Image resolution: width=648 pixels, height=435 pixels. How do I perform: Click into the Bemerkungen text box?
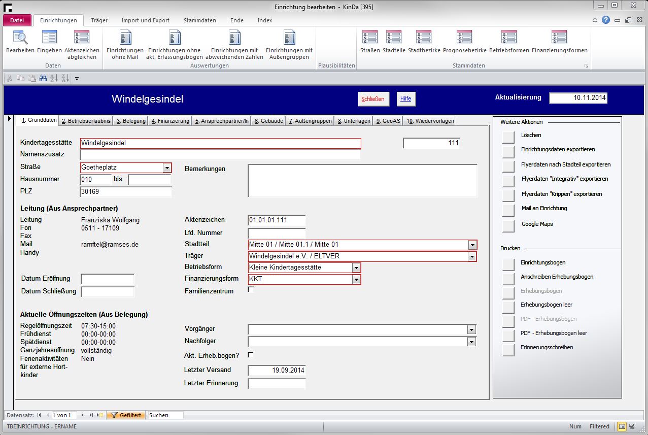(362, 181)
